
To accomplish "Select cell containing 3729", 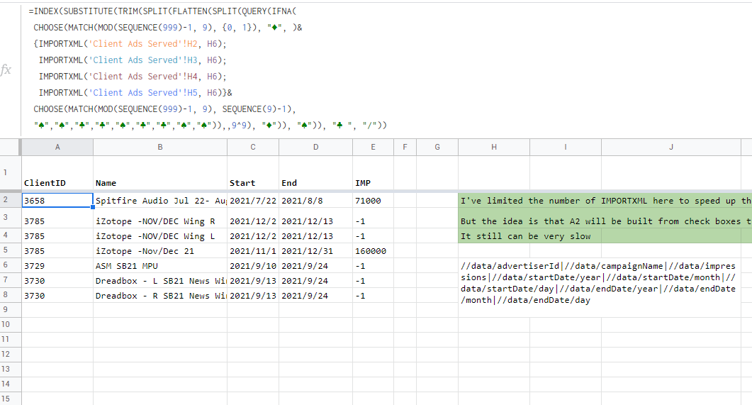I will [x=57, y=265].
